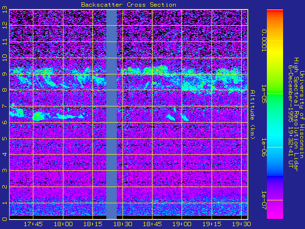Click the 19:00 time axis label
The image size is (305, 229).
pyautogui.click(x=182, y=224)
